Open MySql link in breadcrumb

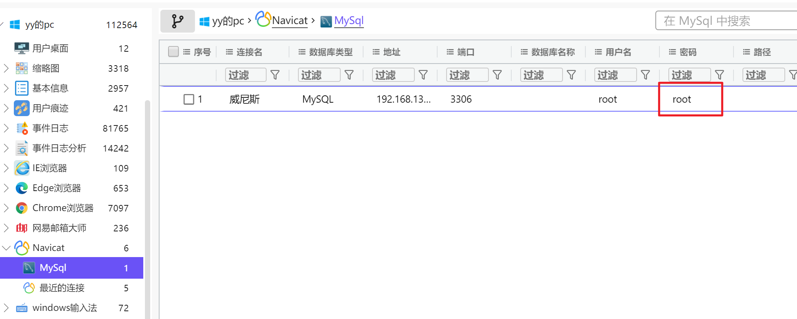coord(349,20)
